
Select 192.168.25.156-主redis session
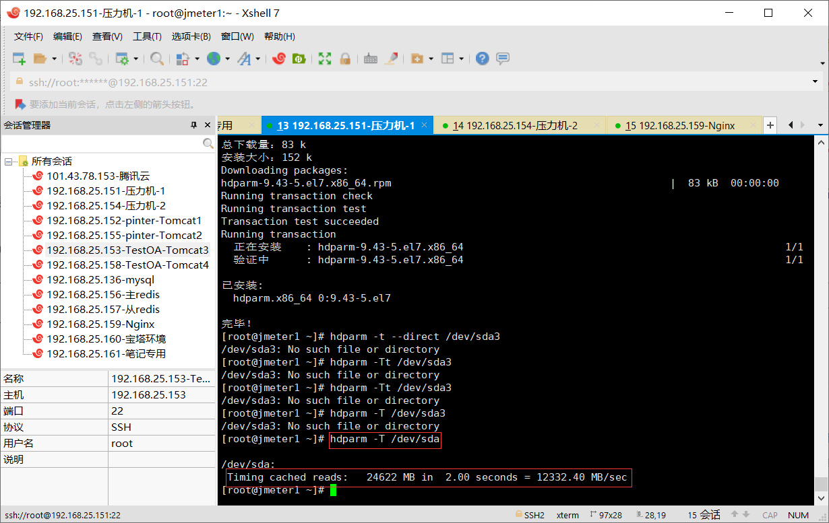pos(103,295)
